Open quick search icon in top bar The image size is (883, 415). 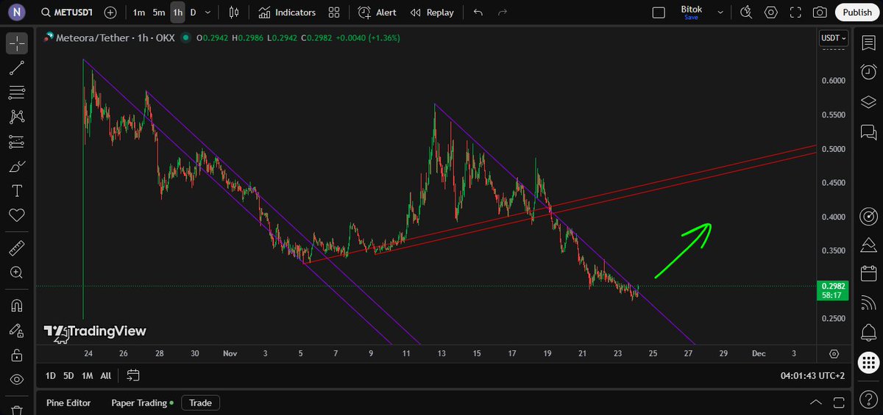[746, 12]
